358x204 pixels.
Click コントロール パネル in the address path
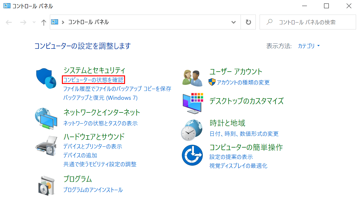click(88, 22)
